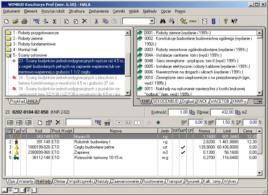Click the New document toolbar icon
This screenshot has height=195, width=268.
tap(7, 21)
